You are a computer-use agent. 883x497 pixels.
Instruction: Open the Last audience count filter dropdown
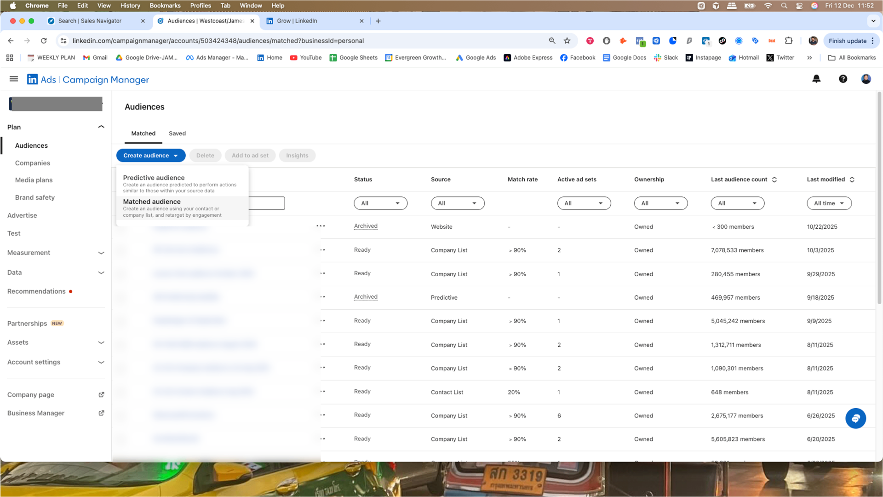(738, 203)
